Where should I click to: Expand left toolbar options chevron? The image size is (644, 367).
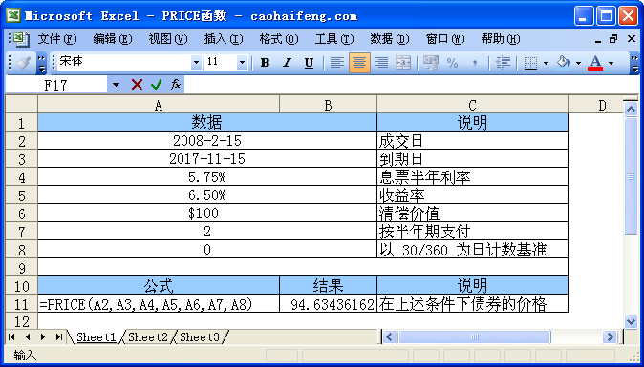tap(42, 63)
